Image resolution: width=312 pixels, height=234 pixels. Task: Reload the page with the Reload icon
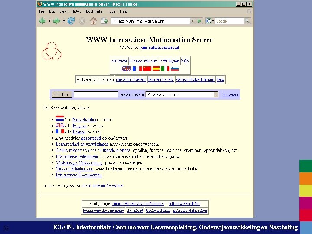pos(71,21)
